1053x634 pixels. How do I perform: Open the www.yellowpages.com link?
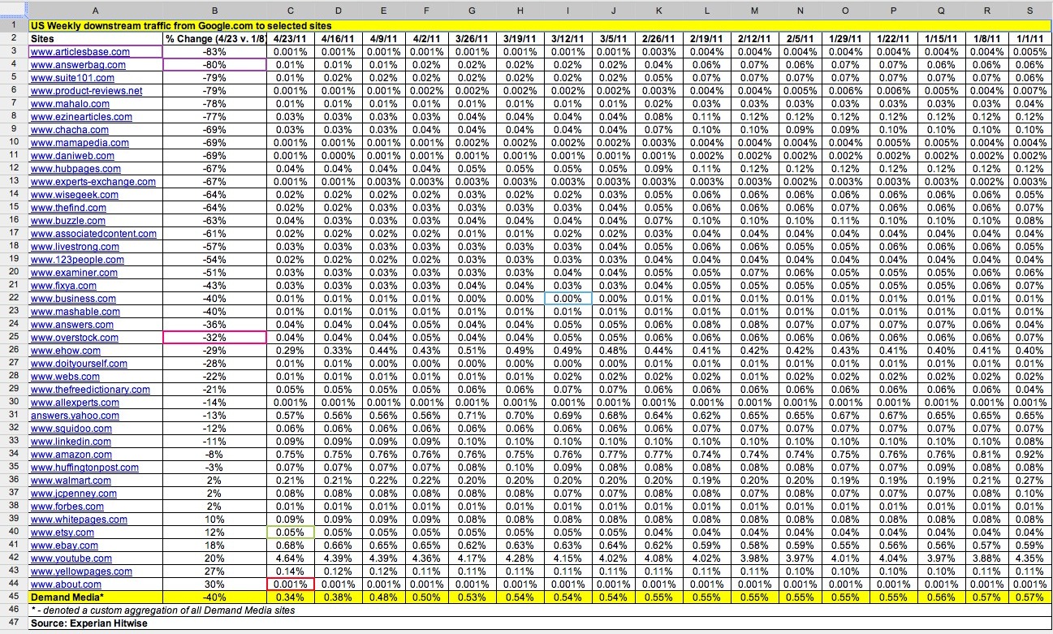click(x=81, y=571)
